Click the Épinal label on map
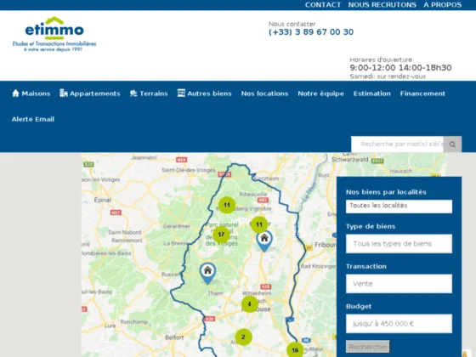Image resolution: width=476 pixels, height=357 pixels. pos(103,200)
